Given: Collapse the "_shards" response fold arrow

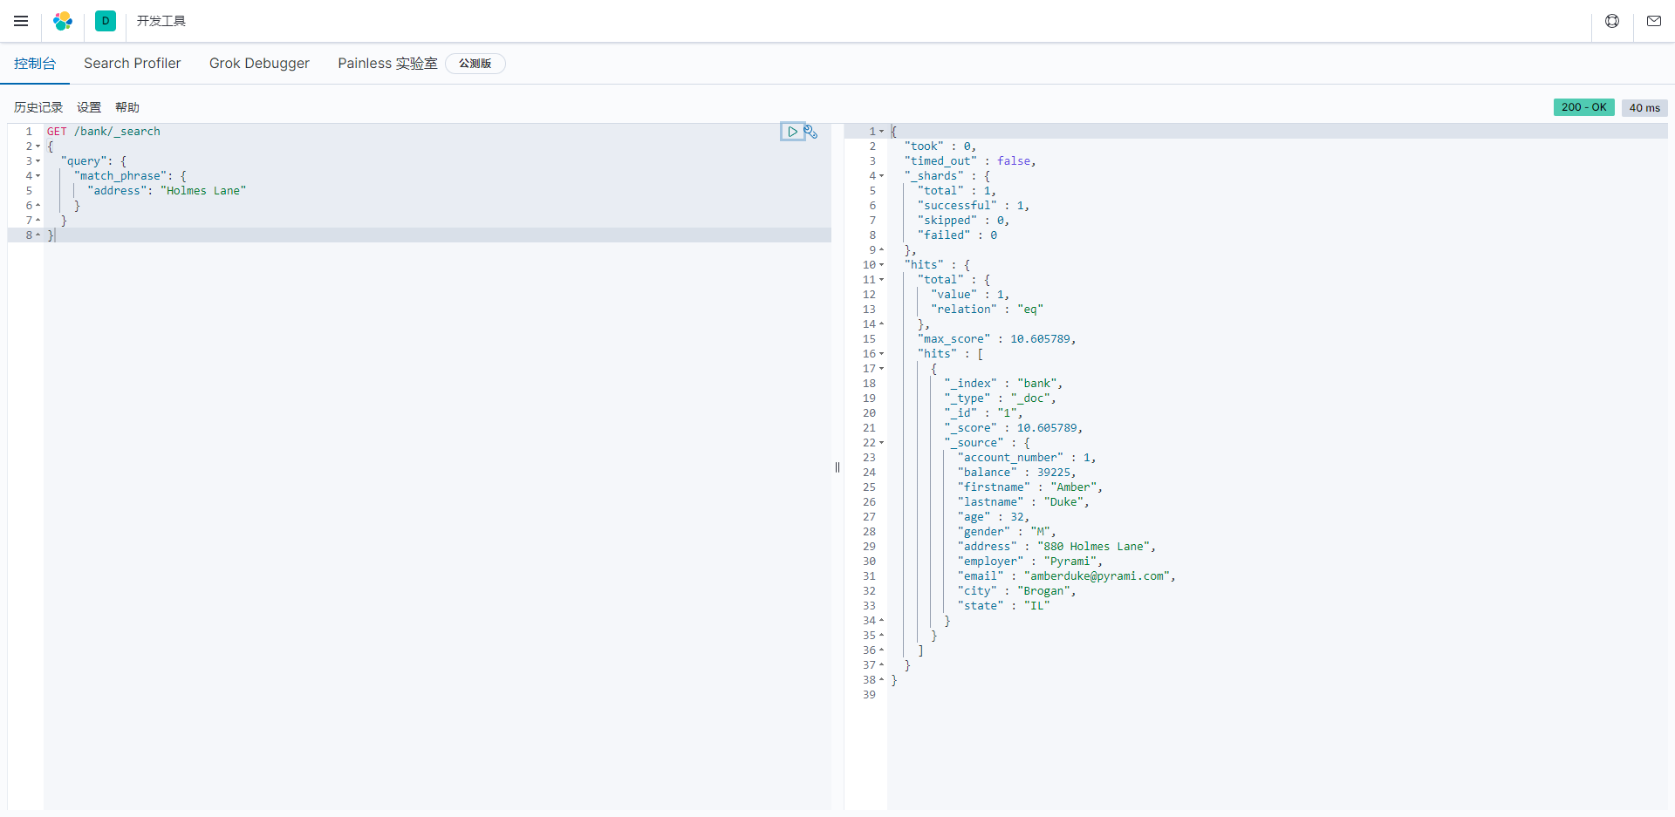Looking at the screenshot, I should (882, 176).
